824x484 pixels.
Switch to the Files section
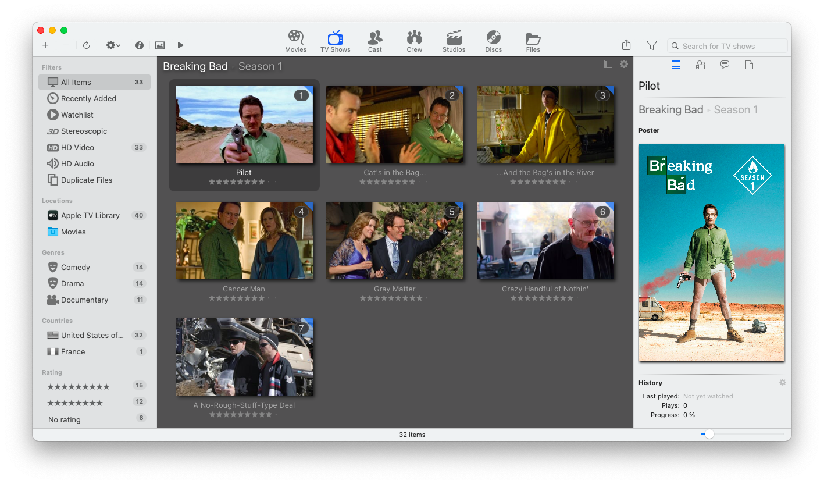point(533,41)
